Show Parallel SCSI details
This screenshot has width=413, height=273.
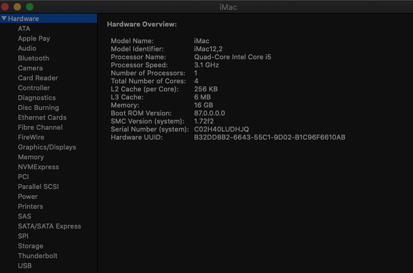click(x=38, y=187)
